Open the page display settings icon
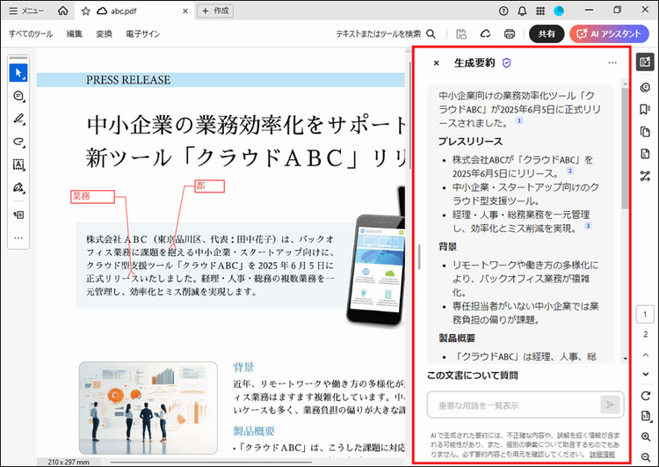 point(646,416)
